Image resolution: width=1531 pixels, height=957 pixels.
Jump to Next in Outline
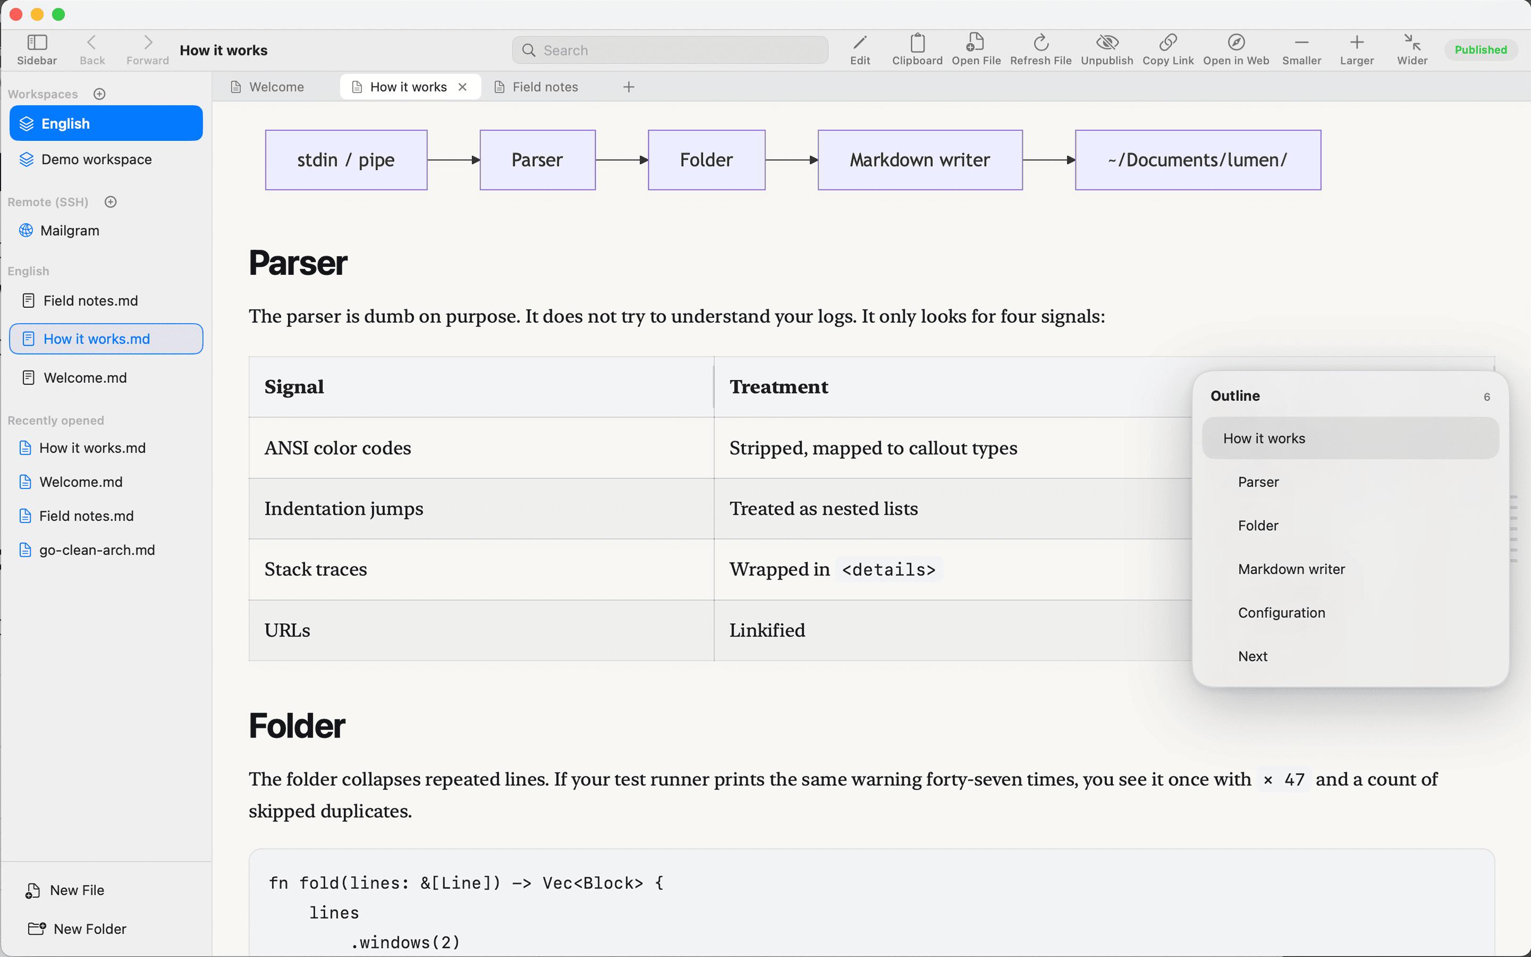(1350, 657)
